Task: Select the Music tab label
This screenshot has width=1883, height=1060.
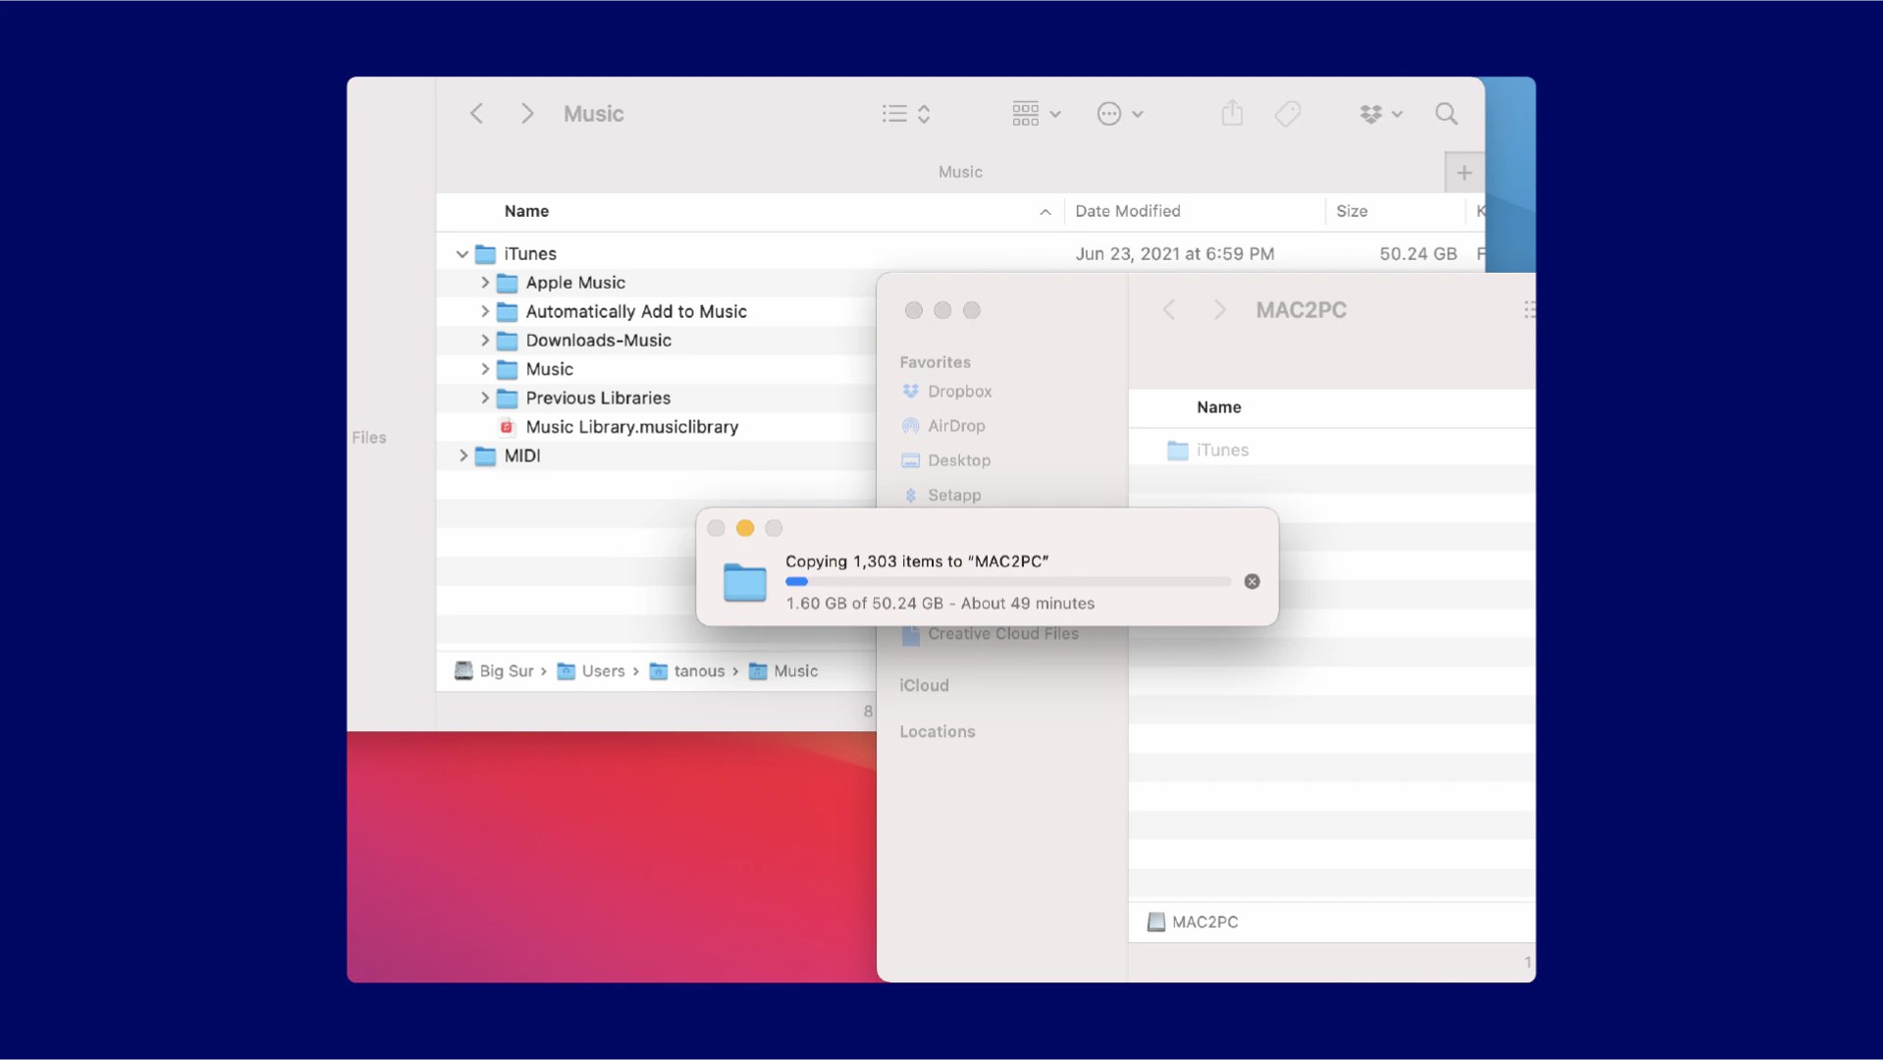Action: 960,172
